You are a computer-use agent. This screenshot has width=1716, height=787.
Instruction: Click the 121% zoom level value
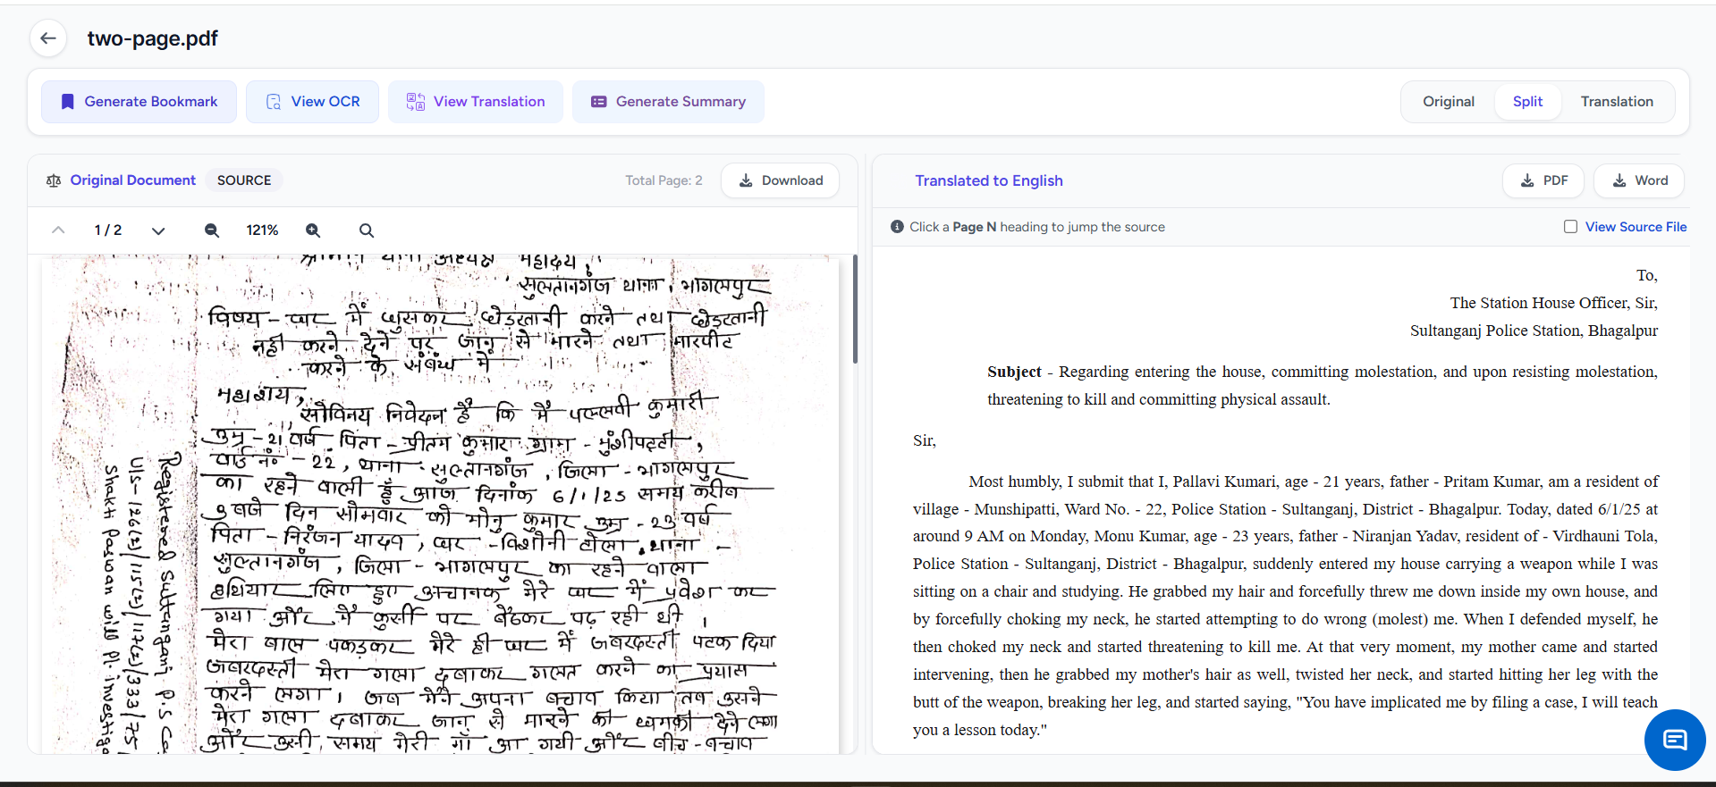point(262,230)
